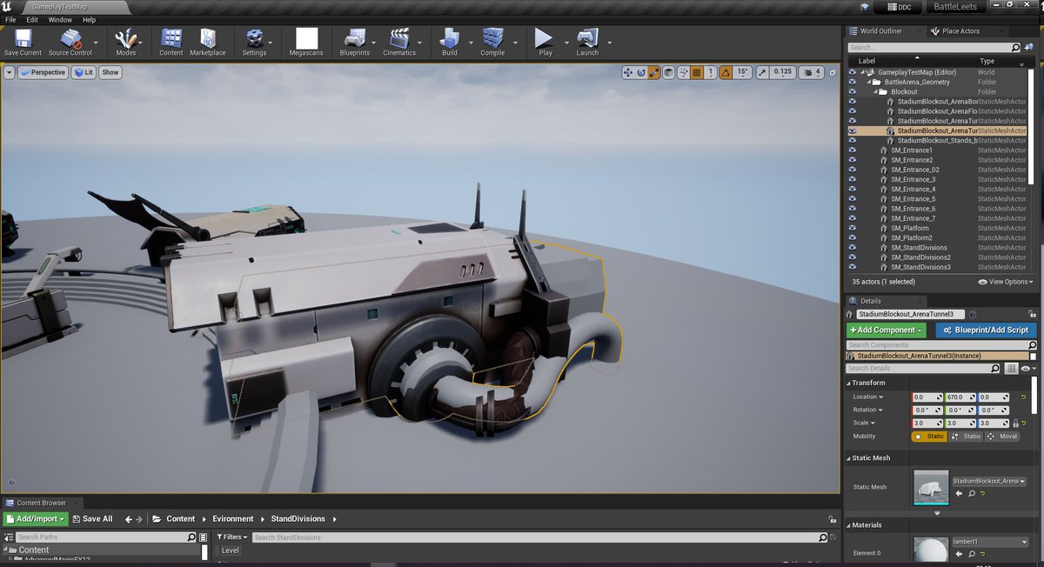Hide SM_StandDivisions3 via eye icon
Screen dimensions: 1044x567
[852, 267]
